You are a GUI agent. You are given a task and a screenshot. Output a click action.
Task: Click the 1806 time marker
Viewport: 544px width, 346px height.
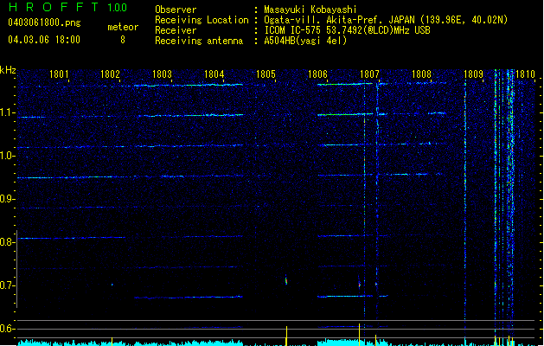click(317, 74)
